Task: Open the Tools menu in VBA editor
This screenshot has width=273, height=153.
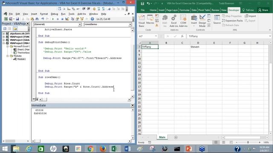Action: pyautogui.click(x=71, y=14)
